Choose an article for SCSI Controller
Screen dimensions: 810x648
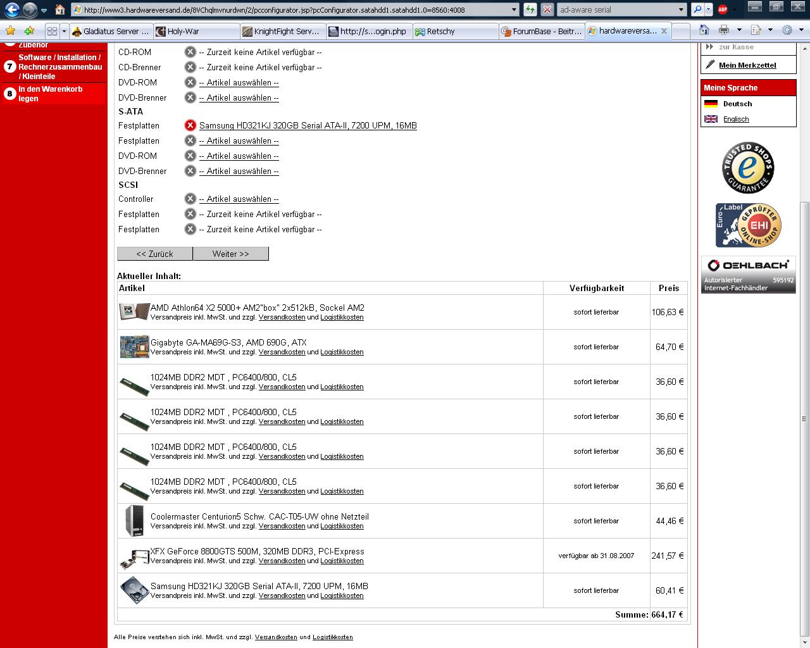pos(239,199)
